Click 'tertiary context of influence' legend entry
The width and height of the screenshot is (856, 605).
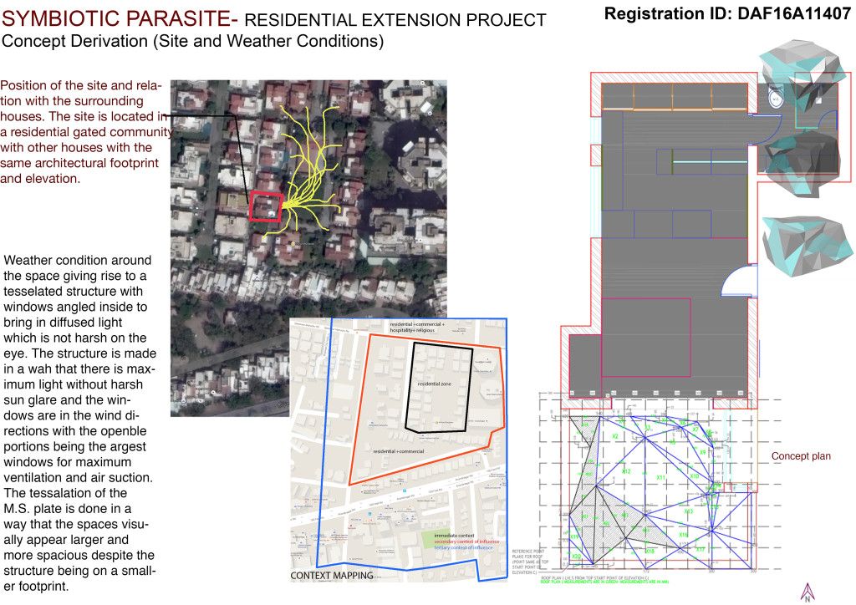coord(463,547)
